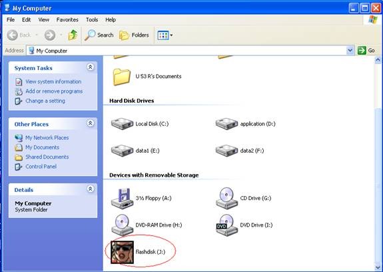Image resolution: width=383 pixels, height=272 pixels.
Task: Select DVD Drive (I:) icon
Action: 226,225
